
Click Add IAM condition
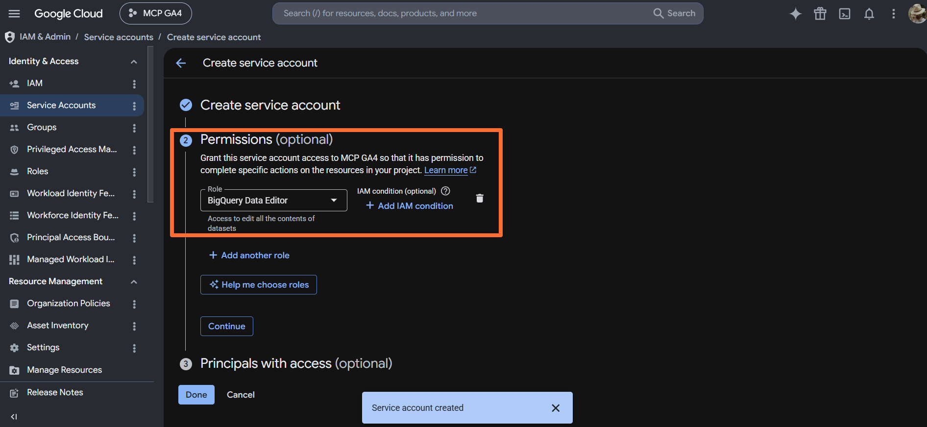point(410,206)
